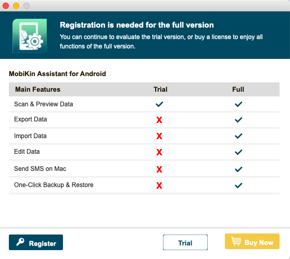Click the 'MobiKin Assistant for Android' title
This screenshot has width=290, height=259.
pos(57,74)
